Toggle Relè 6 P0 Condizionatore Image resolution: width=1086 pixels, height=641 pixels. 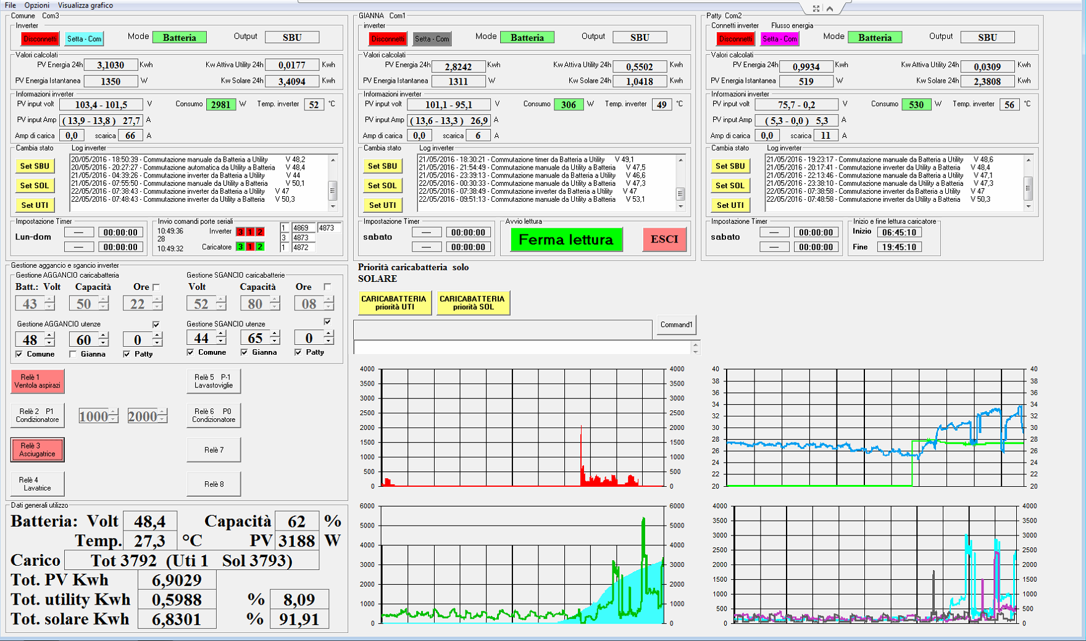[214, 415]
